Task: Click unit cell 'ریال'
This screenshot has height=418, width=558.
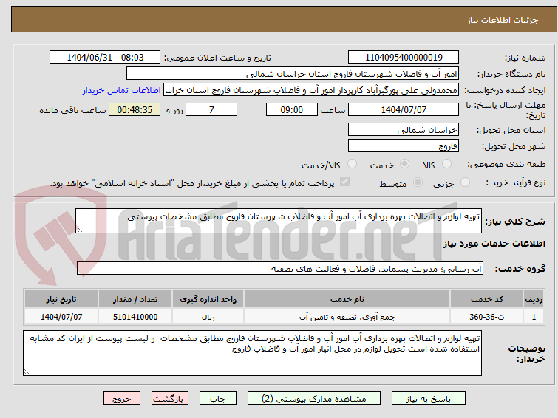Action: pos(208,317)
